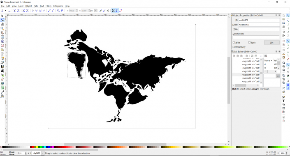The width and height of the screenshot is (290, 156).
Task: Open the units dropdown next to Y field
Action: 95,11
